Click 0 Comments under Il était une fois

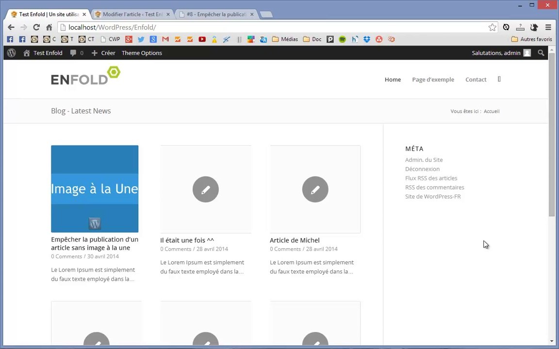point(176,249)
